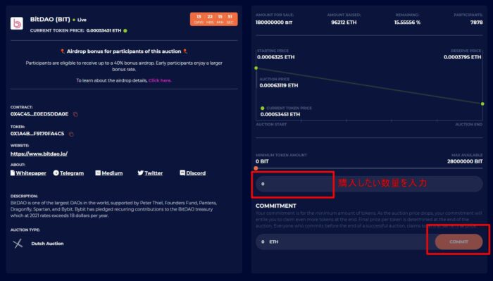Click the auction start point on chart
This screenshot has width=493, height=281.
[x=256, y=68]
